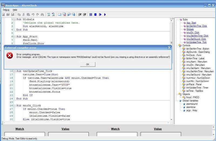Click the Open file folder icon

(8, 15)
